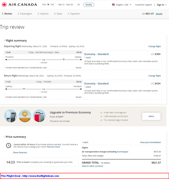Click YVR stopover on departing flight
This screenshot has height=179, width=169.
pyautogui.click(x=43, y=60)
